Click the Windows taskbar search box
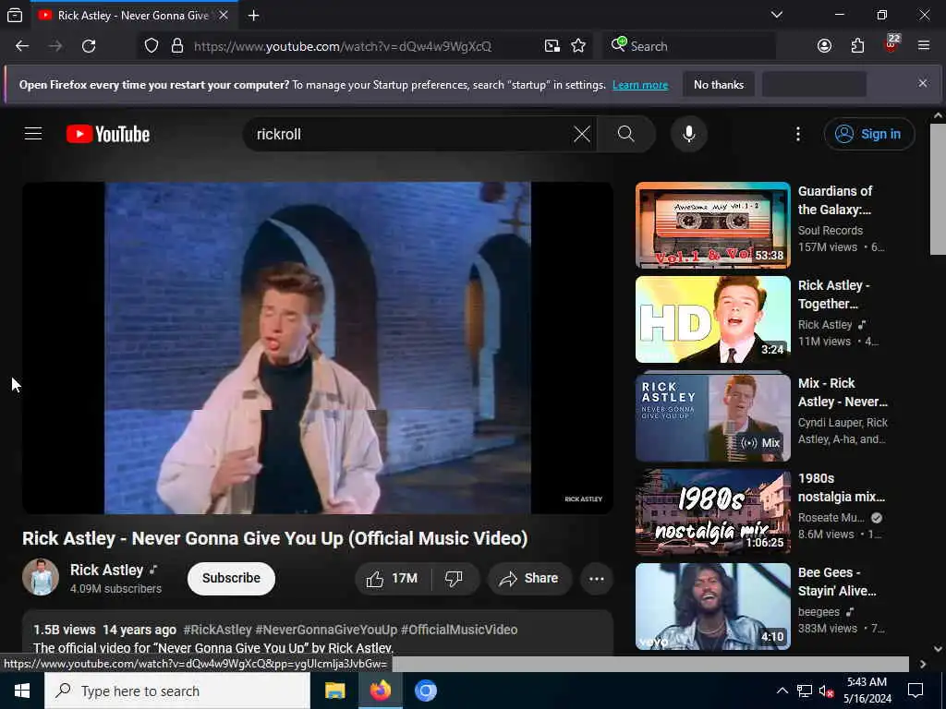The width and height of the screenshot is (946, 709). (177, 691)
